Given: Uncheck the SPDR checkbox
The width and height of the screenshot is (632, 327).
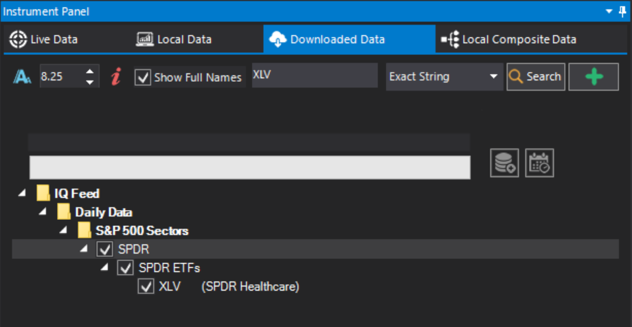Looking at the screenshot, I should click(105, 249).
